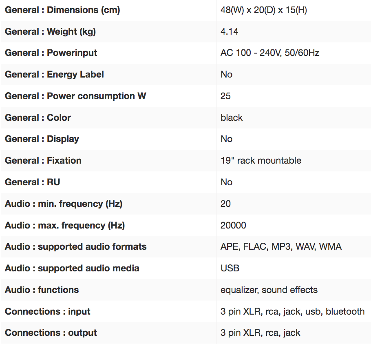This screenshot has height=344, width=371.
Task: Select the 4.14 weight value
Action: (x=229, y=31)
